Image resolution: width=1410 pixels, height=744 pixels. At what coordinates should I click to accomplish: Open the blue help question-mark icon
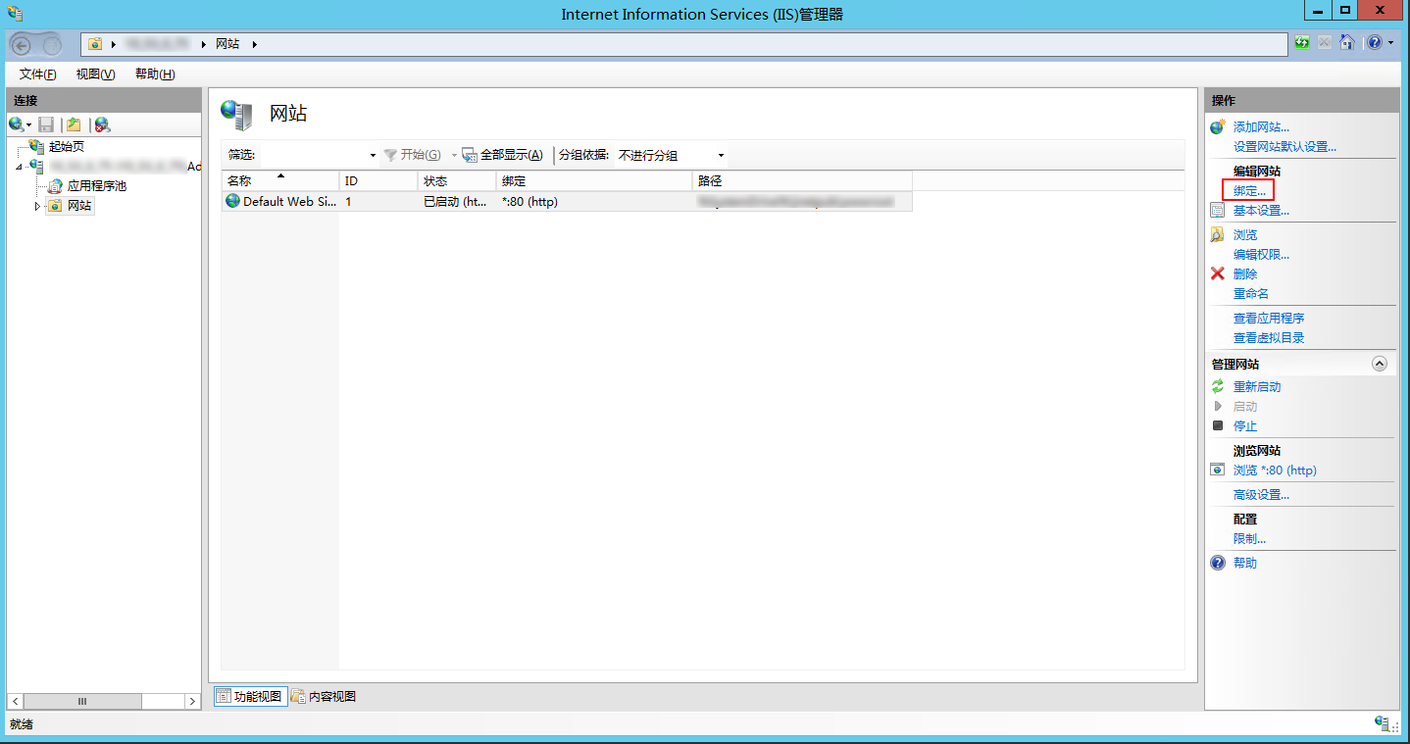click(1375, 43)
